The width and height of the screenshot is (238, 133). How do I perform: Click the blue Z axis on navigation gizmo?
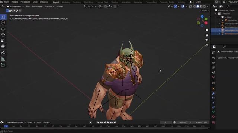point(202,16)
